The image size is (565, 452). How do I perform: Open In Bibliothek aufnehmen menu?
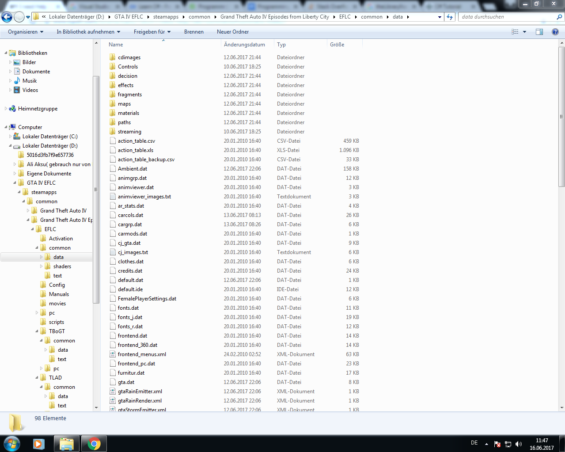tap(88, 32)
